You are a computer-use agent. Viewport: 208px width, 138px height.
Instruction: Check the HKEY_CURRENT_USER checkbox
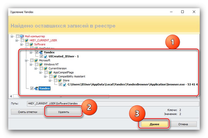click(22, 40)
